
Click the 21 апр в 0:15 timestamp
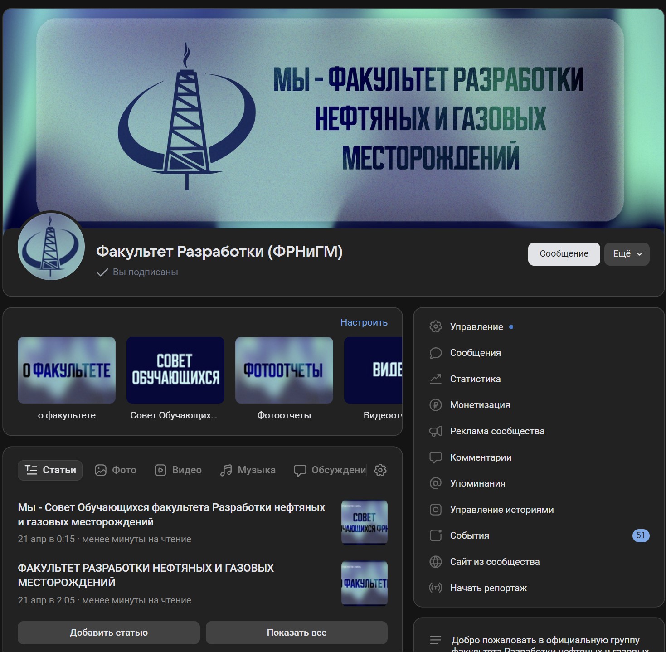pos(46,539)
